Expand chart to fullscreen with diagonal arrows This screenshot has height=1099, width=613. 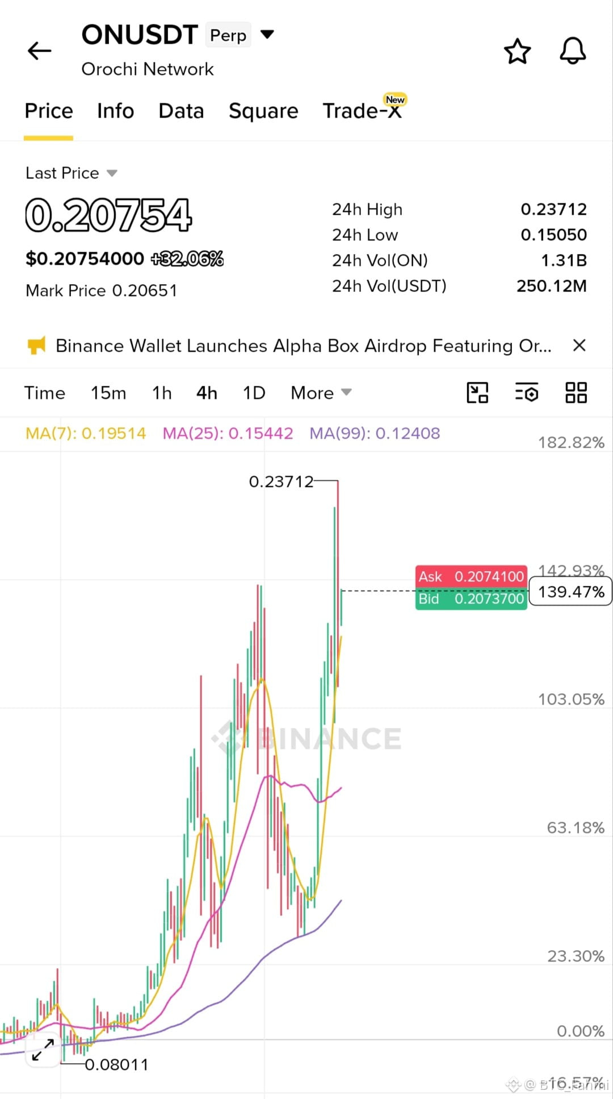(x=43, y=1049)
